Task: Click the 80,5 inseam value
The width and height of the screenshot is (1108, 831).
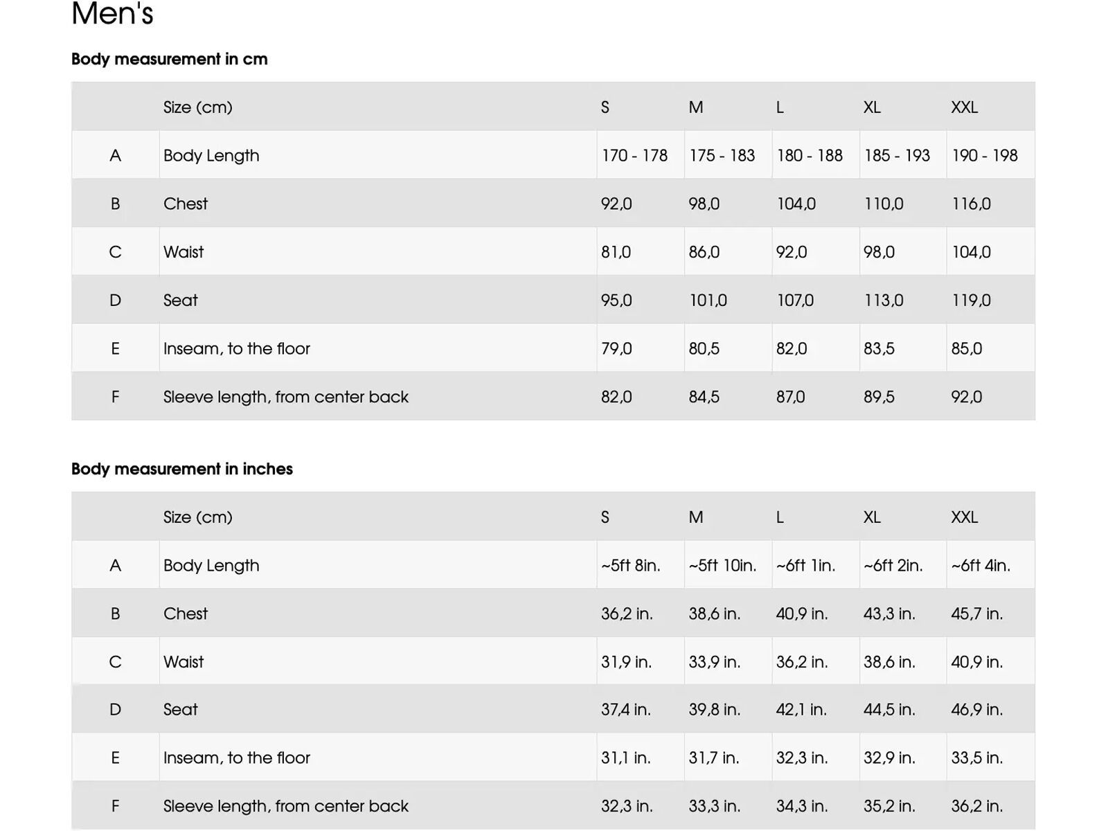Action: (x=704, y=348)
